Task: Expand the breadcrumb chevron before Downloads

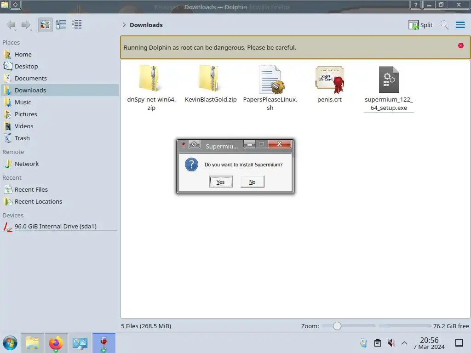Action: point(124,25)
